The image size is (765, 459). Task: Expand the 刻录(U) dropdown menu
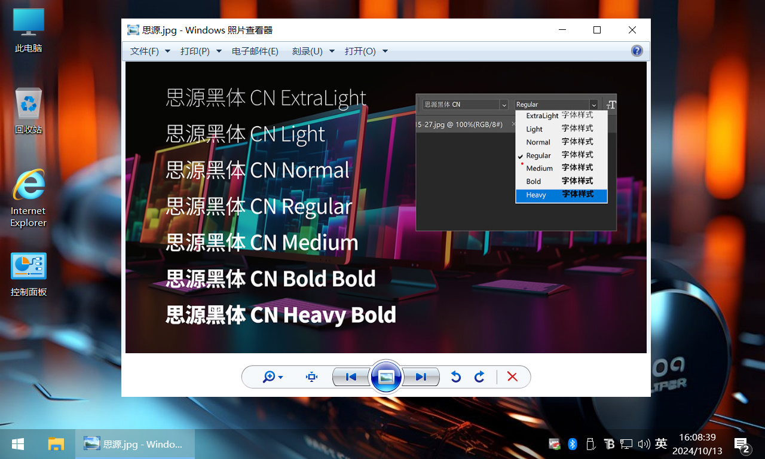[x=313, y=51]
